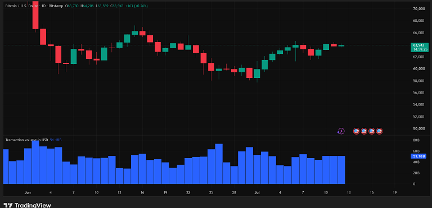Viewport: 432px width, 208px height.
Task: Select the open value 'O63,780'
Action: (x=71, y=6)
